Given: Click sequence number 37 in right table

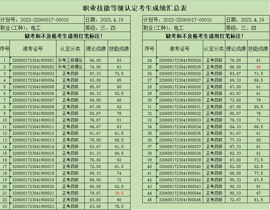Looking at the screenshot, I should click(150, 146).
